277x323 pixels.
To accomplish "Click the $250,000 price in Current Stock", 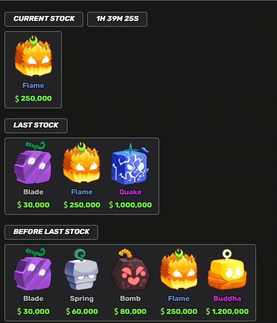I will point(33,98).
